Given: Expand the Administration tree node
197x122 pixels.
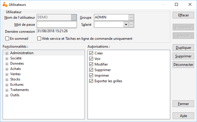Looking at the screenshot, I should point(7,53).
